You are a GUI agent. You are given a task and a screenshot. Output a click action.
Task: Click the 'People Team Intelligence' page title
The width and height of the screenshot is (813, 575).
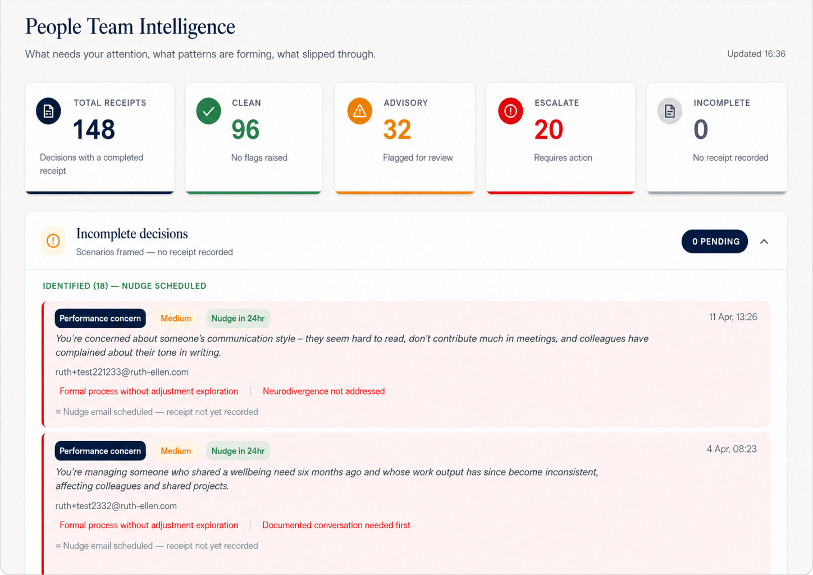[x=130, y=27]
